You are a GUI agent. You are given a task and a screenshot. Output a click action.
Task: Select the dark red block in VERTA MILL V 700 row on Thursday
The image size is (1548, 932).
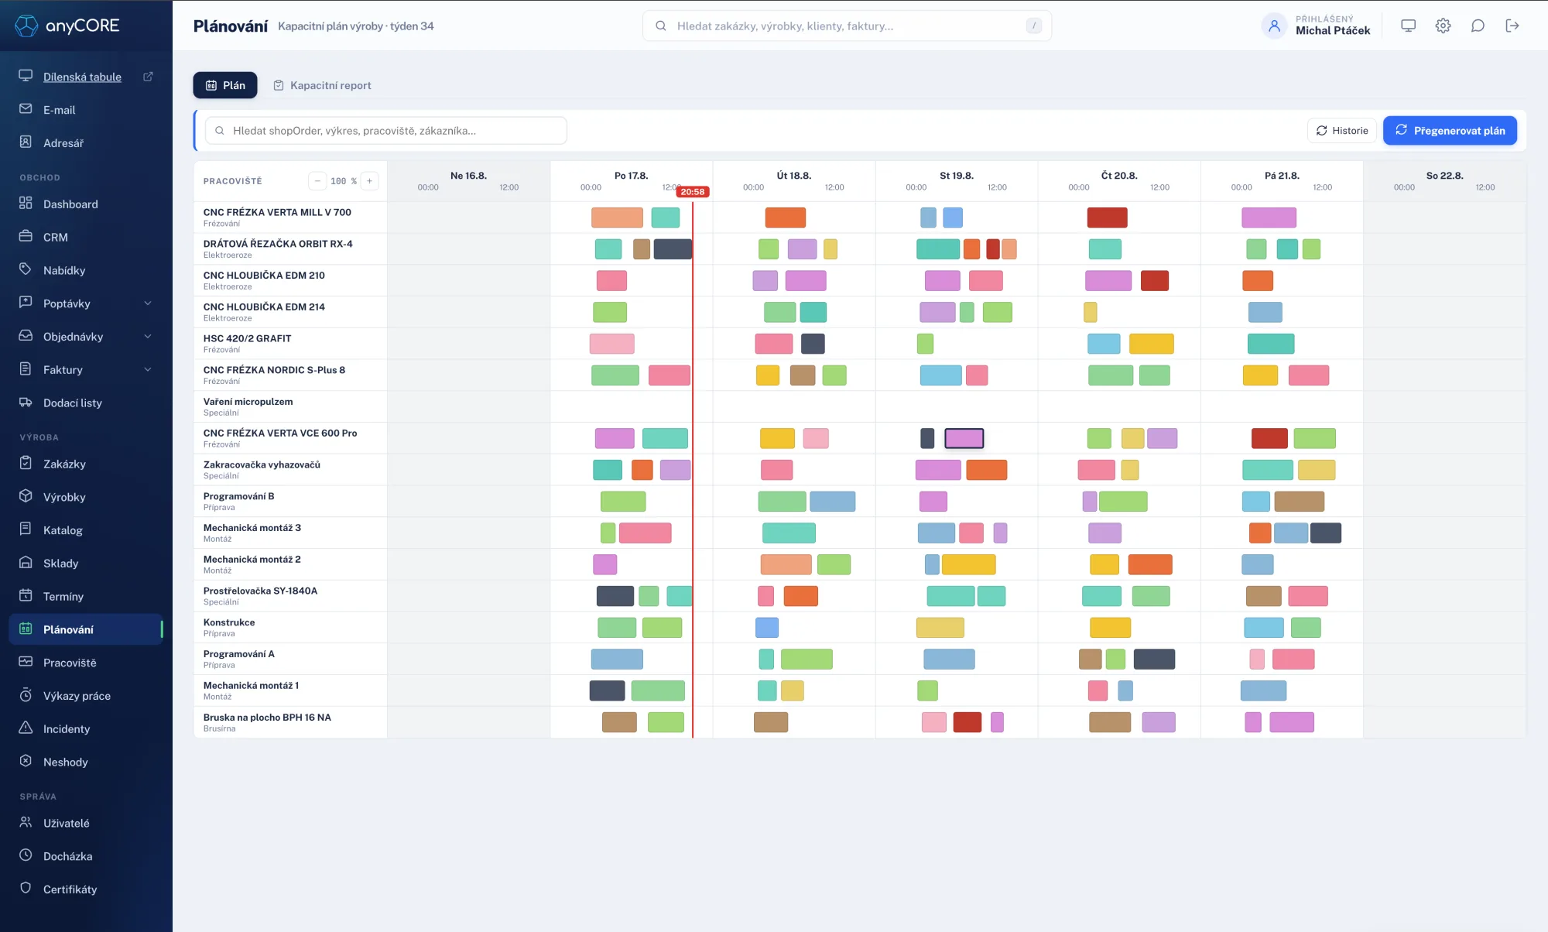(1107, 218)
